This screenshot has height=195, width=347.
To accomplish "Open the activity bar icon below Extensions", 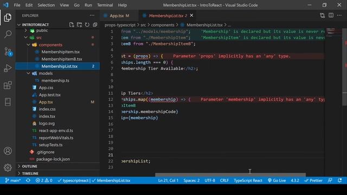I will pyautogui.click(x=8, y=102).
